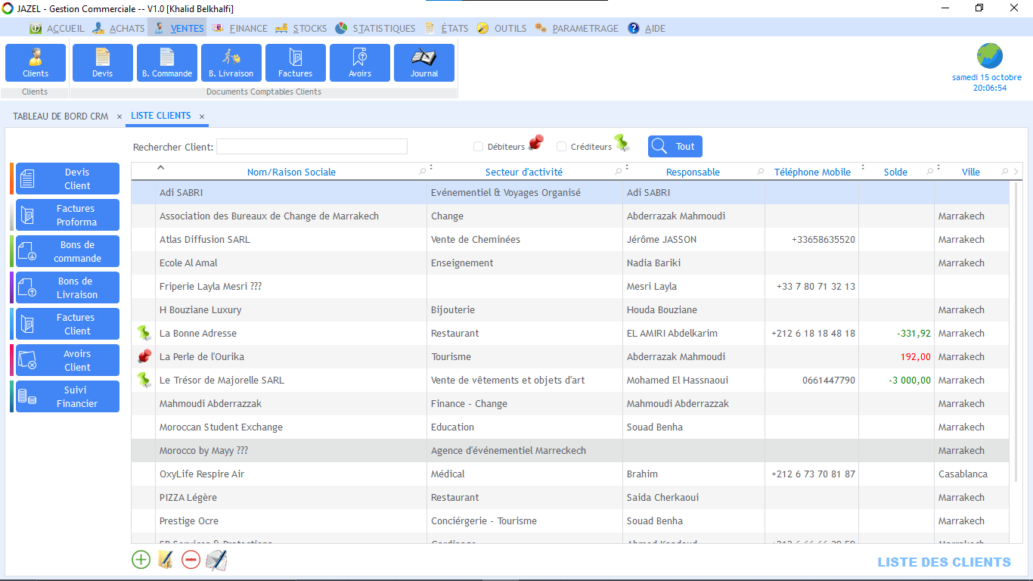
Task: Open the Factures ribbon icon
Action: tap(296, 63)
